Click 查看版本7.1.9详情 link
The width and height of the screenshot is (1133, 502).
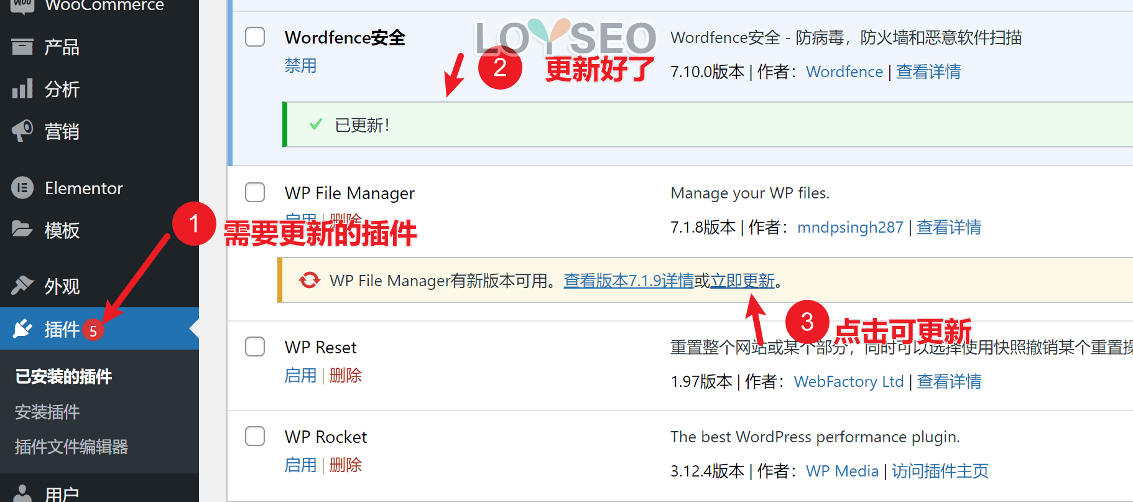629,281
